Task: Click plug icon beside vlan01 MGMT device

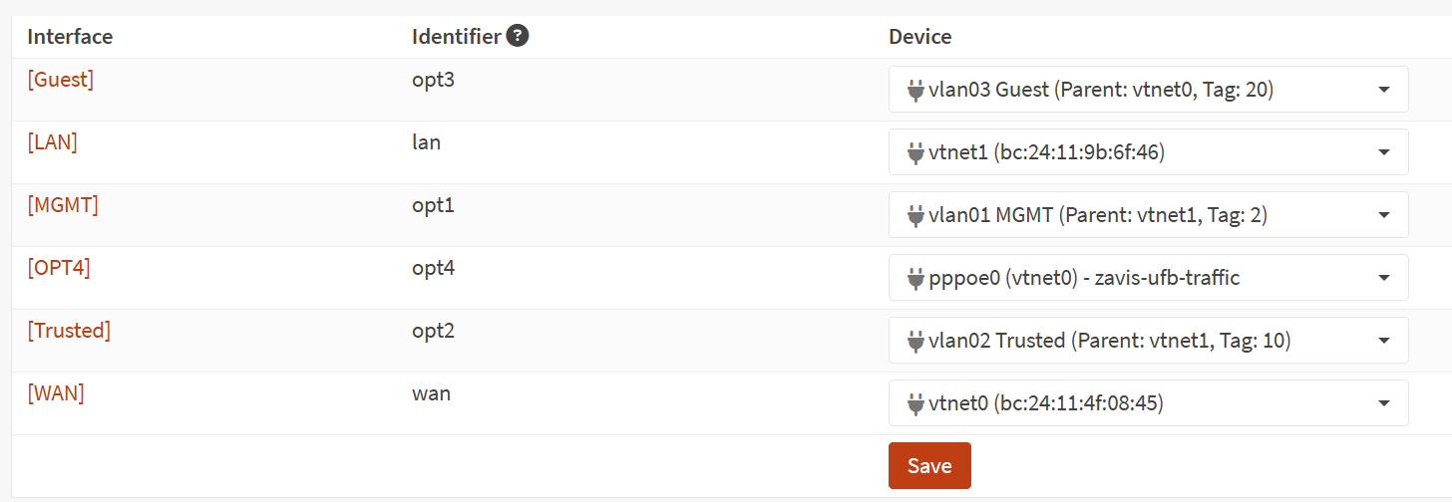Action: 915,216
